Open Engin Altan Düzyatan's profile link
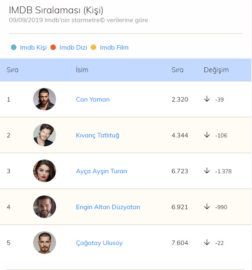 point(108,207)
